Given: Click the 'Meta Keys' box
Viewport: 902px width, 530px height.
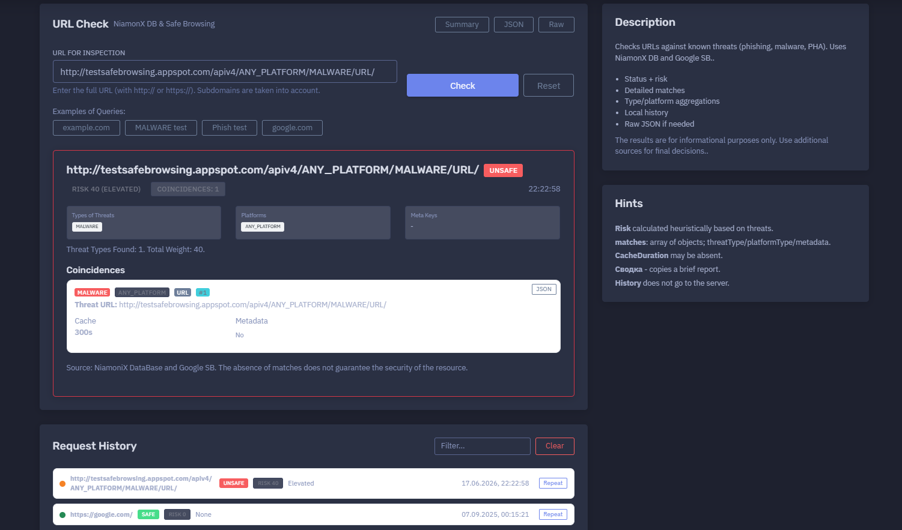Looking at the screenshot, I should [483, 223].
